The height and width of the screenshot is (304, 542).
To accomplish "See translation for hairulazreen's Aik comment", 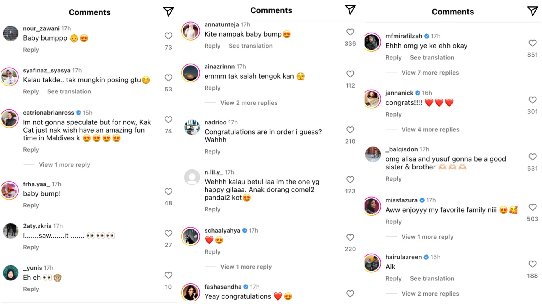I will point(432,279).
